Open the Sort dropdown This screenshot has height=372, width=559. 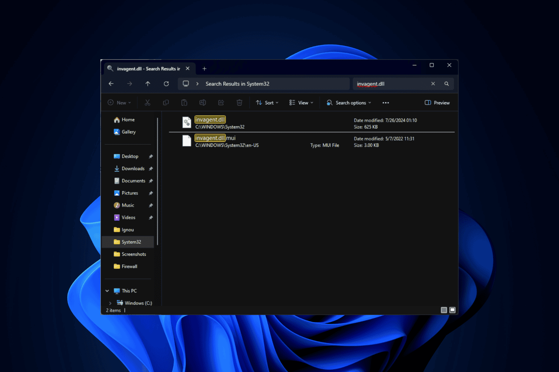click(267, 103)
